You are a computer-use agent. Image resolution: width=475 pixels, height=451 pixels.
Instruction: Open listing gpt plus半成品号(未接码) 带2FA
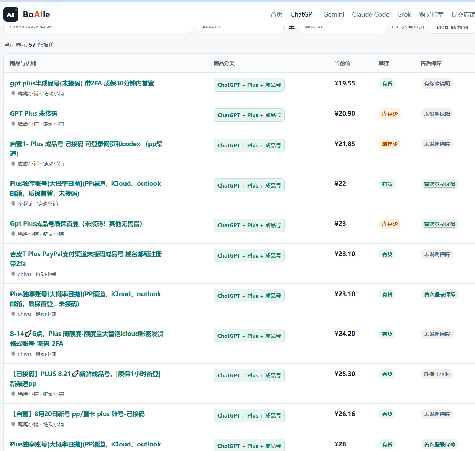pyautogui.click(x=82, y=83)
